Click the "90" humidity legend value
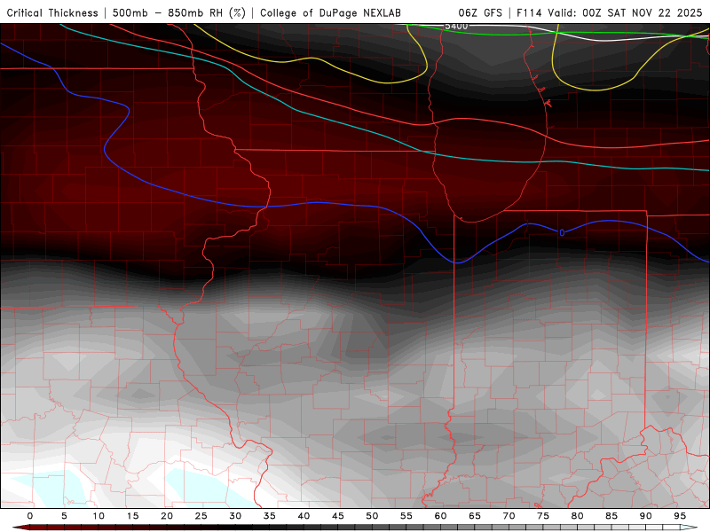The image size is (710, 532). pyautogui.click(x=646, y=516)
